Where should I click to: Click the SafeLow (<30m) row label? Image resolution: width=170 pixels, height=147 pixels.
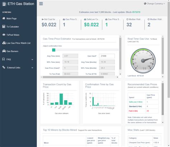click(x=136, y=102)
